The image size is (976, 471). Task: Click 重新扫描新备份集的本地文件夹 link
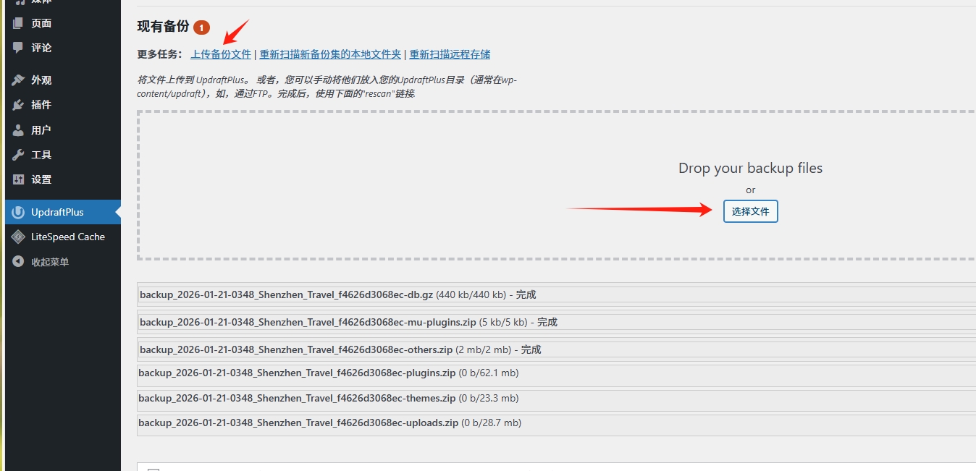coord(330,54)
